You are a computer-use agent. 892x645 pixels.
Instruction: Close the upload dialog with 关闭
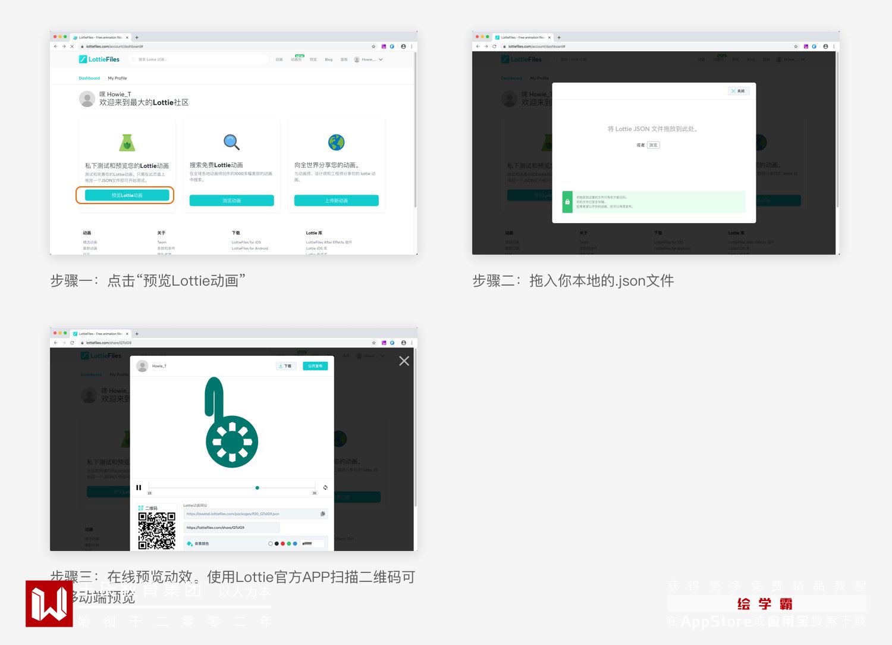tap(739, 91)
